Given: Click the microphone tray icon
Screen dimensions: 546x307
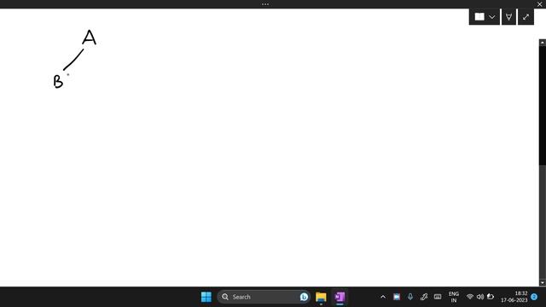Looking at the screenshot, I should tap(410, 297).
